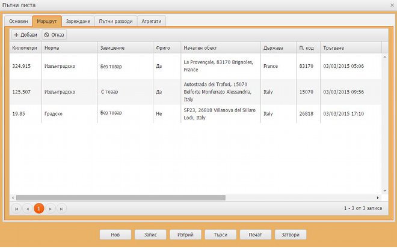The width and height of the screenshot is (397, 249).
Task: Jump to last page icon
Action: tap(61, 208)
